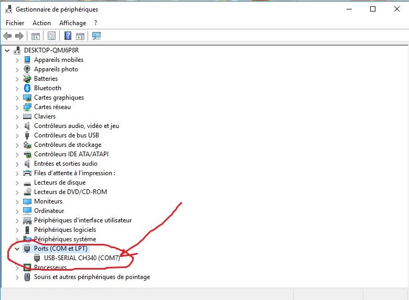Screen dimensions: 409x300
Task: Select the Ports (COM et LPT) row
Action: click(x=60, y=249)
